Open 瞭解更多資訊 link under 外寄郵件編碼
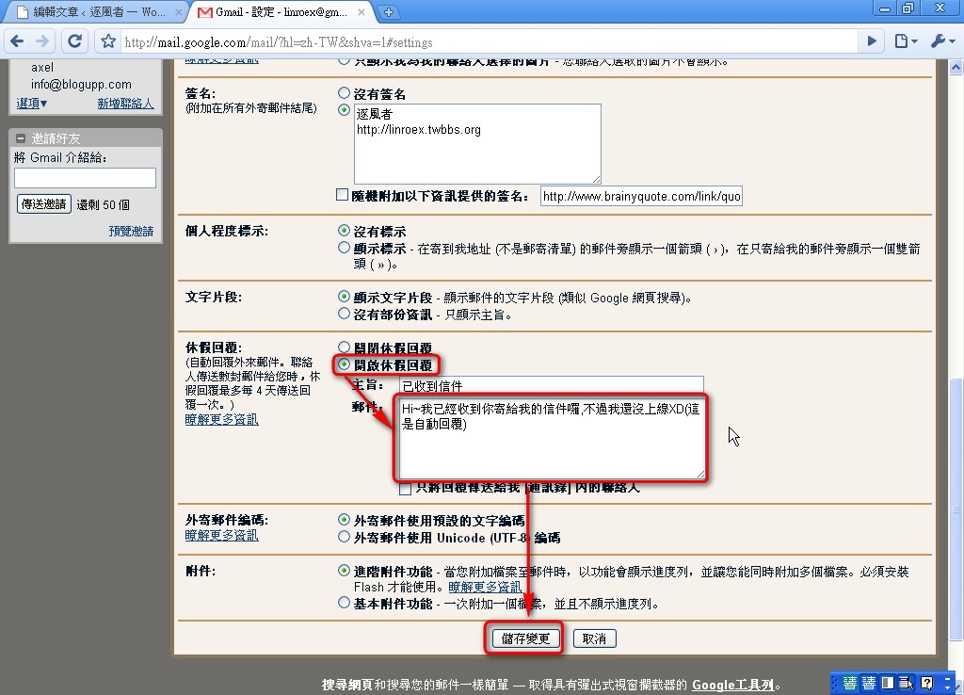The image size is (964, 695). pos(221,536)
